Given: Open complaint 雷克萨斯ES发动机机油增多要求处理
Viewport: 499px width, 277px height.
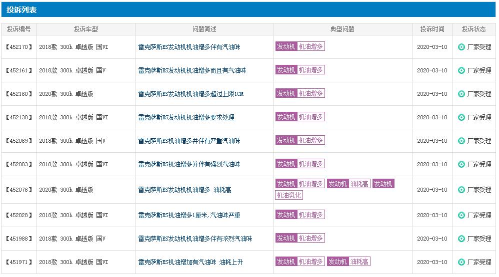Looking at the screenshot, I should point(186,118).
